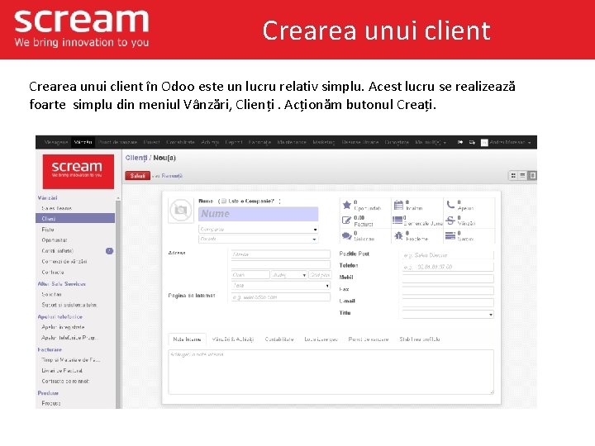
Task: Open the Apeluri phone stat button
Action: (x=469, y=205)
